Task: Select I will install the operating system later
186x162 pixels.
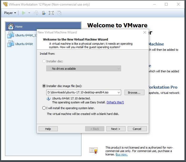Action: pyautogui.click(x=44, y=108)
